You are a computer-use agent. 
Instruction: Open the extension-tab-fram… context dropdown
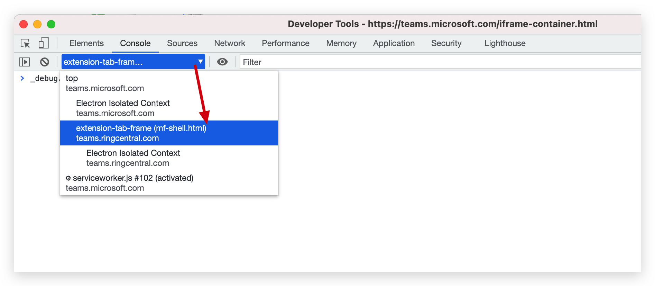[x=133, y=62]
